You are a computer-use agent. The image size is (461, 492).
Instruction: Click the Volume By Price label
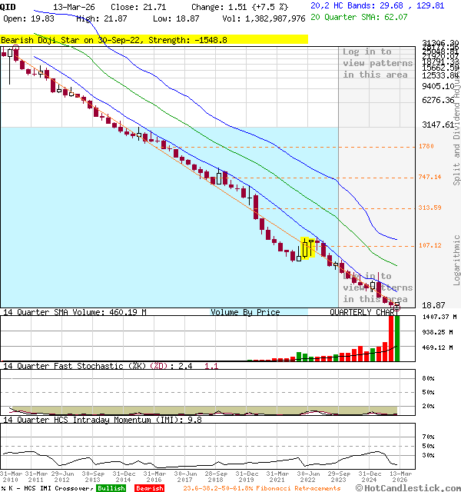[245, 312]
